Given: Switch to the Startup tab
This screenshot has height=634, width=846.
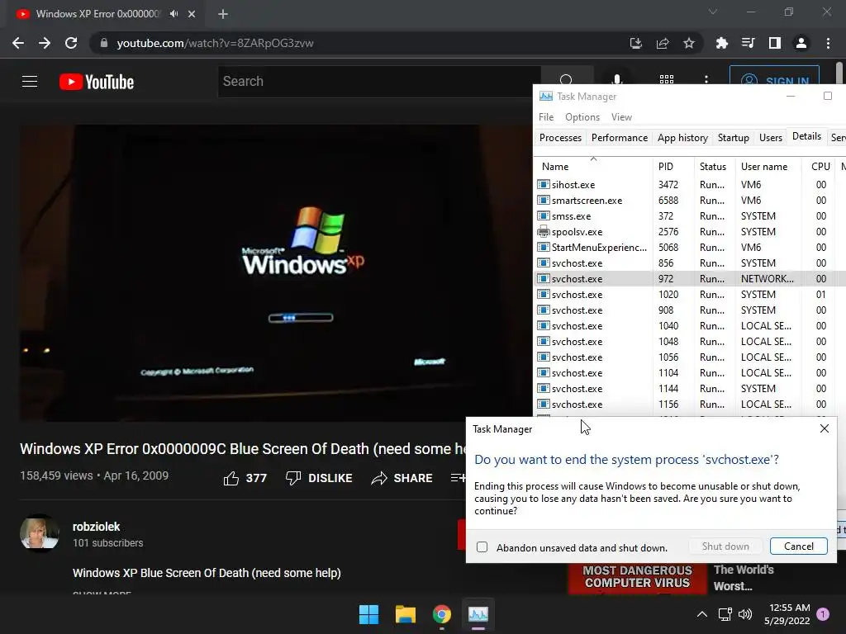Looking at the screenshot, I should [734, 138].
